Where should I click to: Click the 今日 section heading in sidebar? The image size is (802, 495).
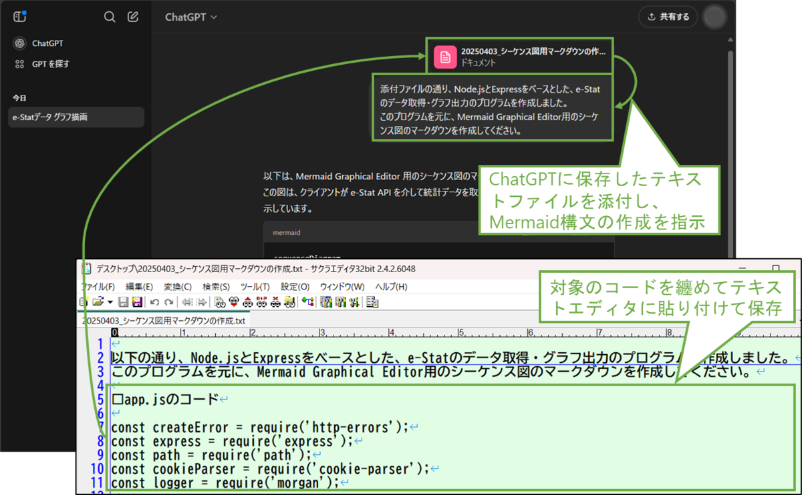click(x=19, y=98)
